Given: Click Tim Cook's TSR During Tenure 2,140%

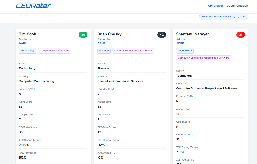Looking at the screenshot, I should click(x=24, y=145).
